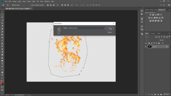Select the Eraser tool
The height and width of the screenshot is (96, 171).
pyautogui.click(x=2, y=49)
